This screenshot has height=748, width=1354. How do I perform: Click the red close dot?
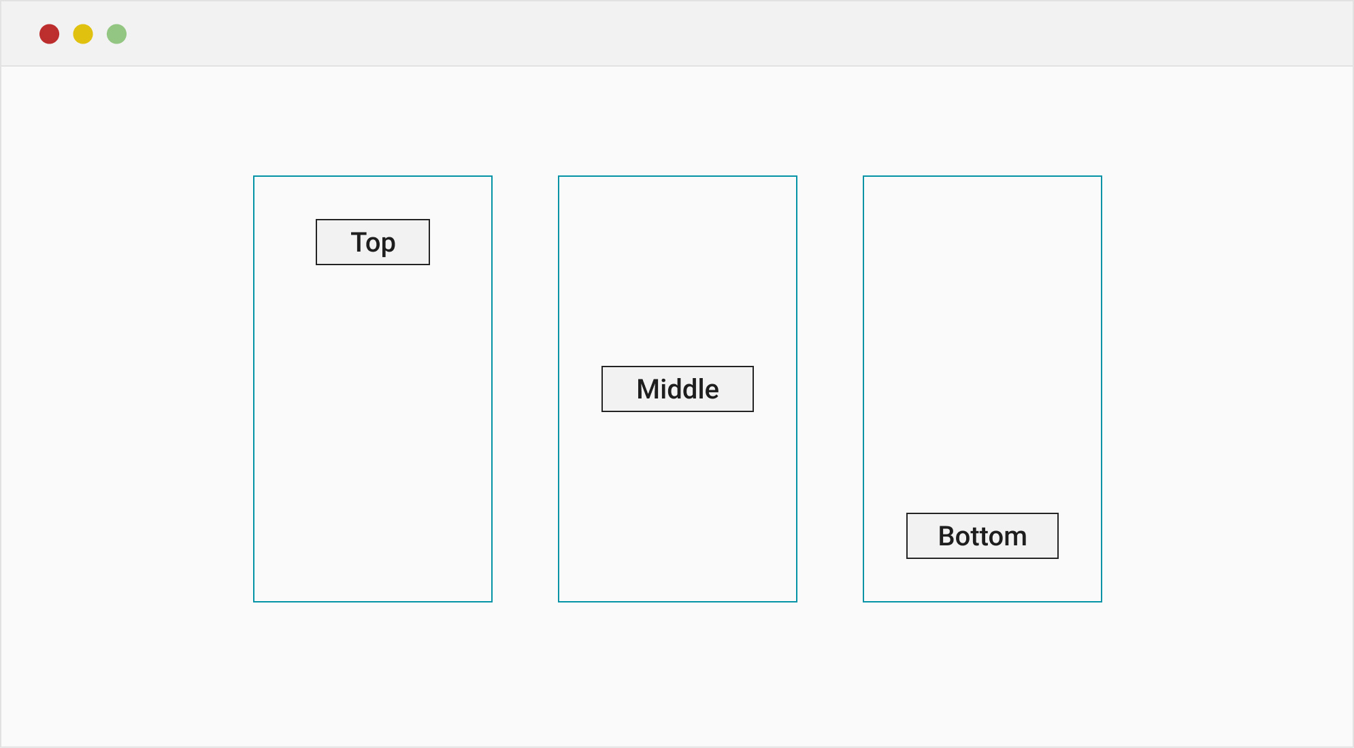(50, 34)
